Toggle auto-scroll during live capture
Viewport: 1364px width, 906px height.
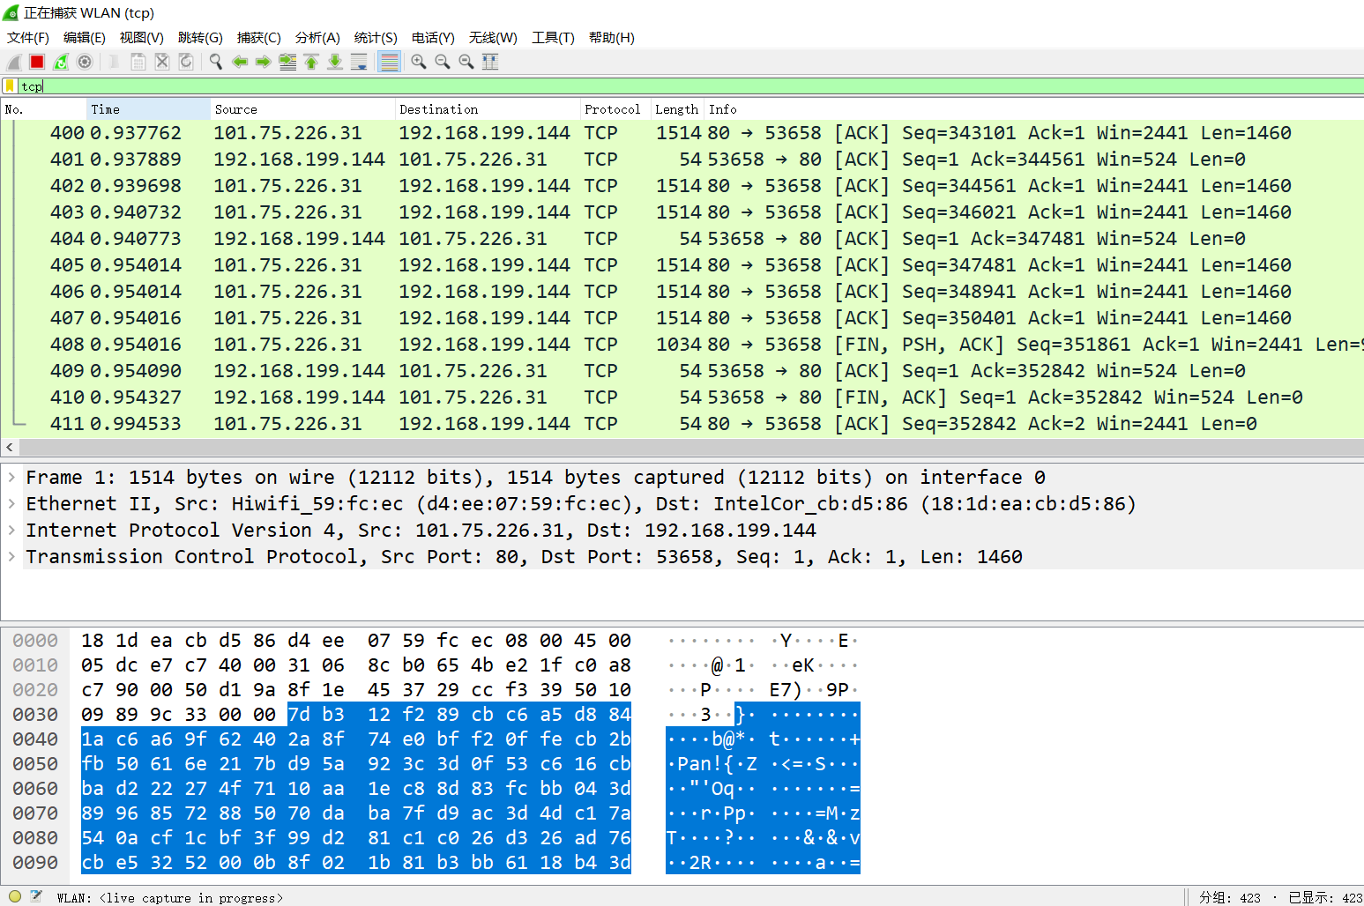click(359, 62)
